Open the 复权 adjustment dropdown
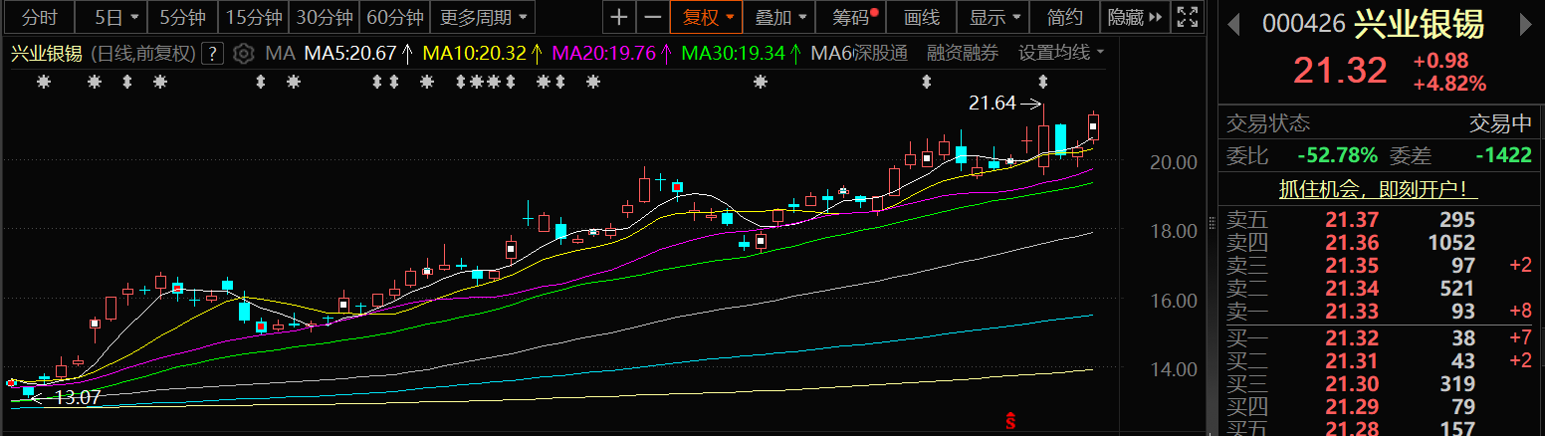This screenshot has height=436, width=1545. point(706,17)
